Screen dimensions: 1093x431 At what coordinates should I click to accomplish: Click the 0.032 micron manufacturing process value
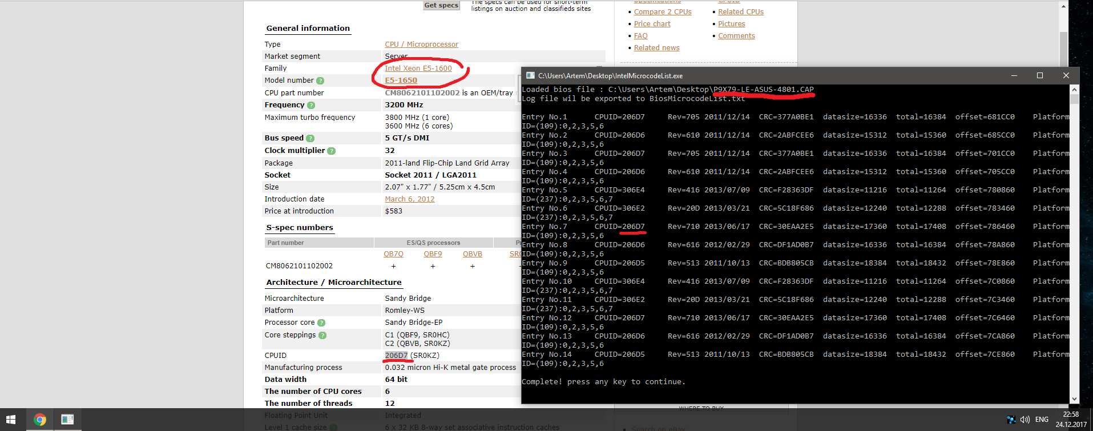point(450,368)
